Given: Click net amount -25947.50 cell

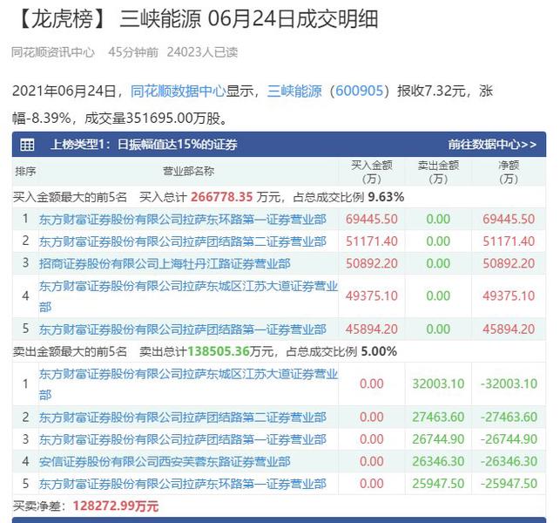Looking at the screenshot, I should pyautogui.click(x=509, y=484).
